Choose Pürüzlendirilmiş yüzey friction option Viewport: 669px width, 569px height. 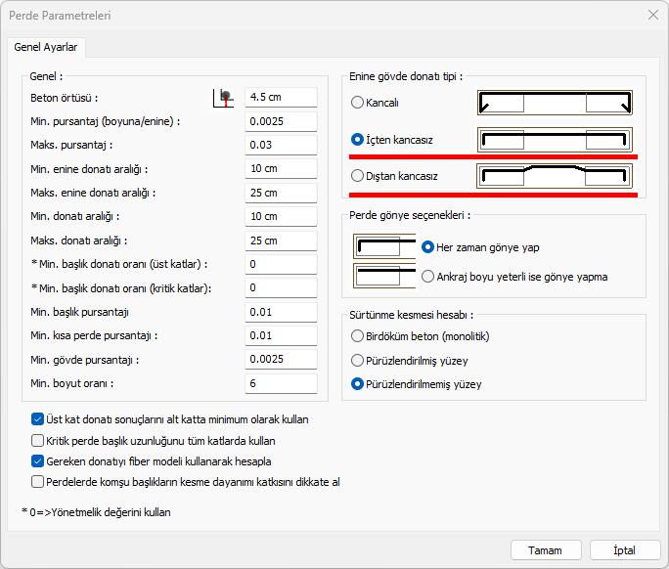358,360
